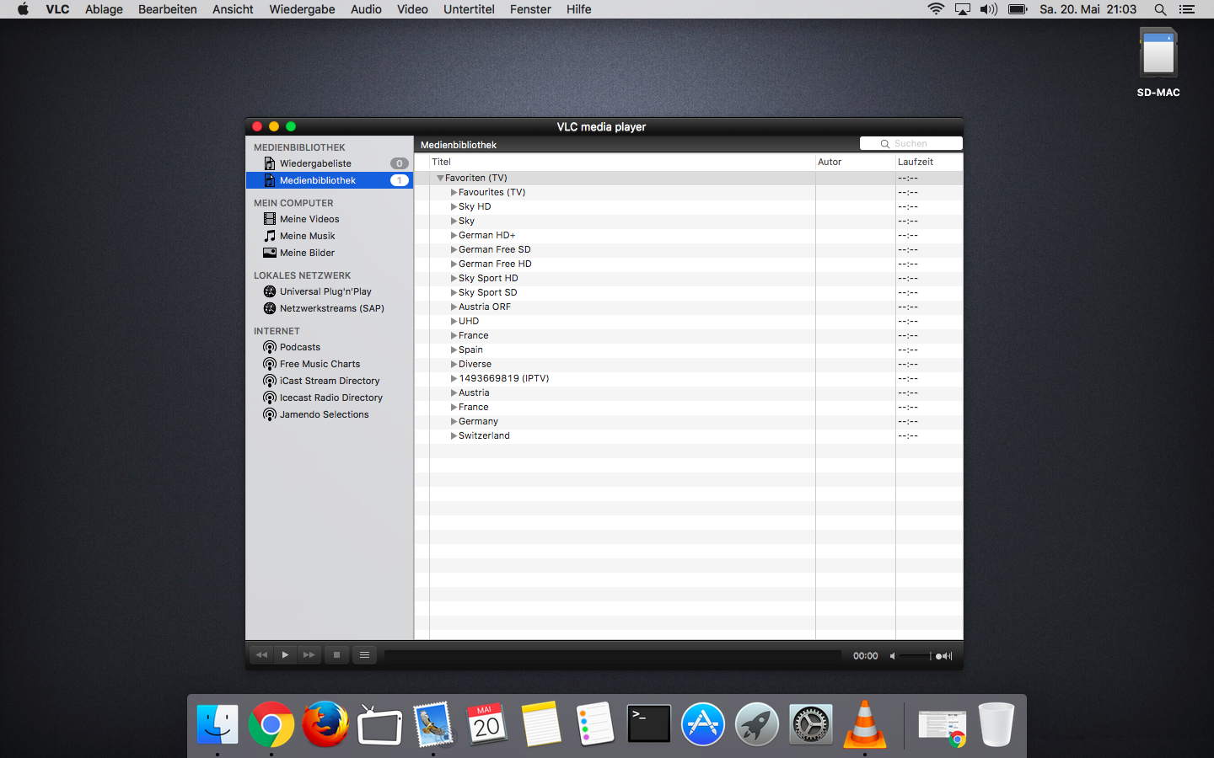Collapse the Favoriten (TV) tree group
The height and width of the screenshot is (758, 1214).
tap(440, 179)
